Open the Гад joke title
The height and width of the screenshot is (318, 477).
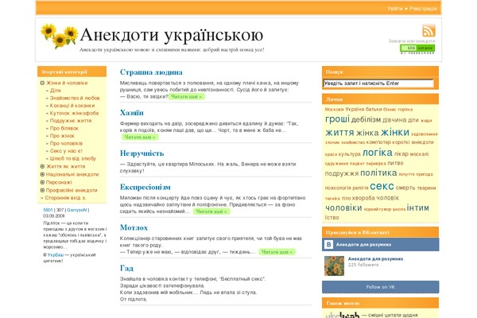point(126,268)
